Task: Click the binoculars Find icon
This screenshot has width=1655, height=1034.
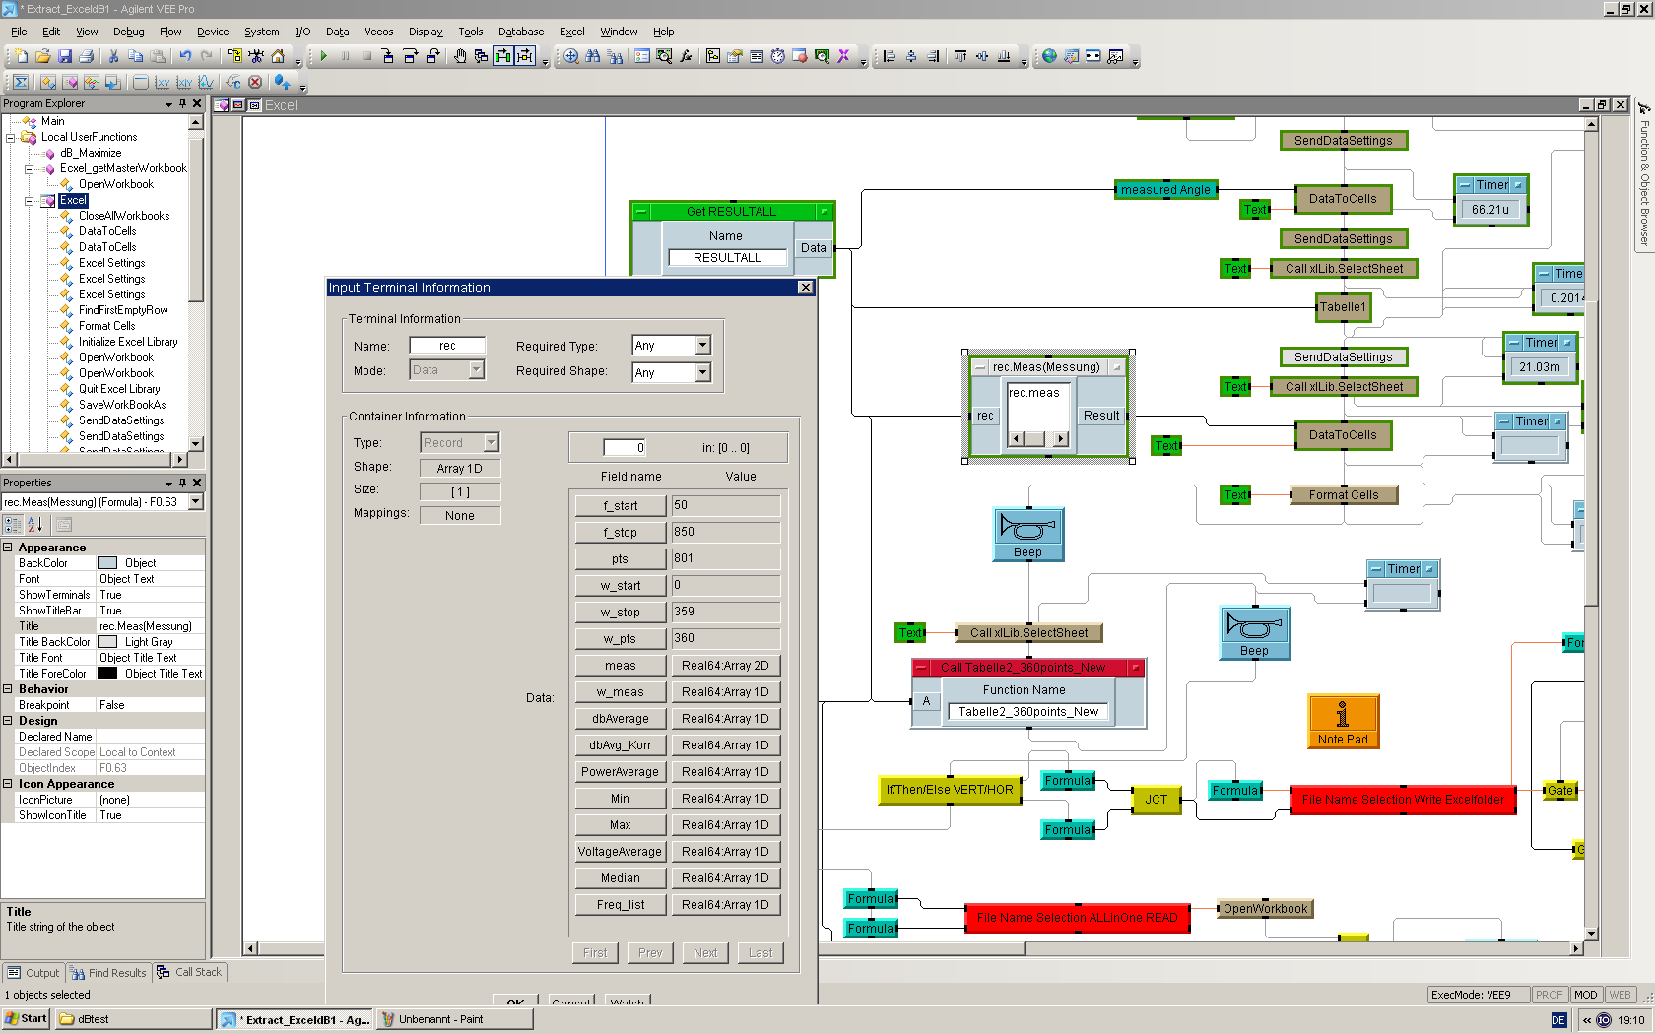Action: click(592, 56)
